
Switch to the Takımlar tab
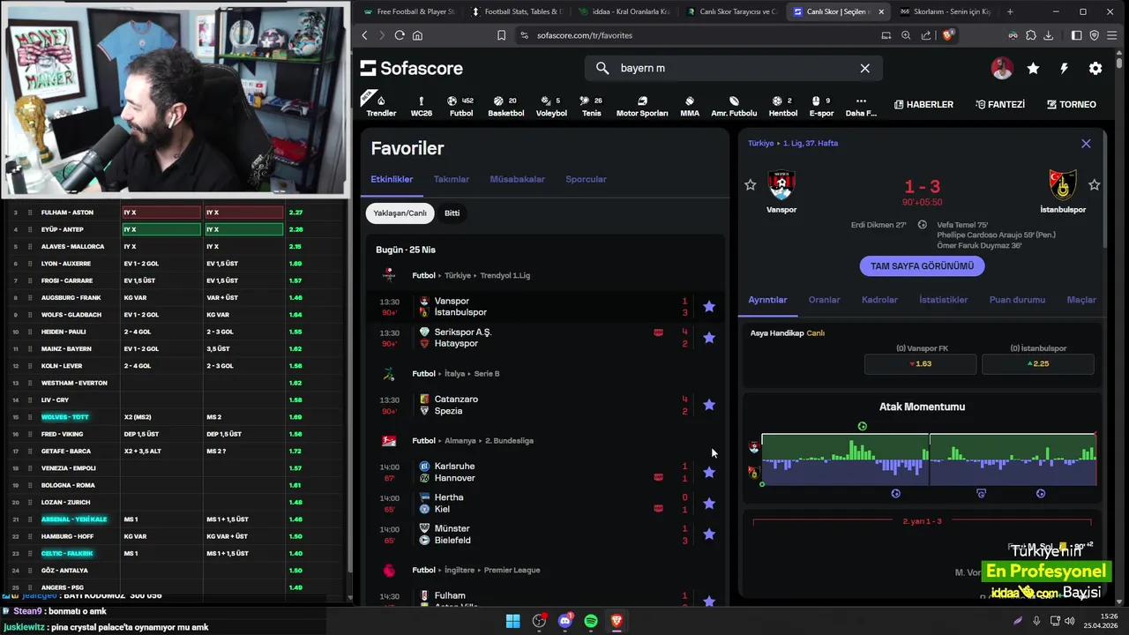click(452, 179)
